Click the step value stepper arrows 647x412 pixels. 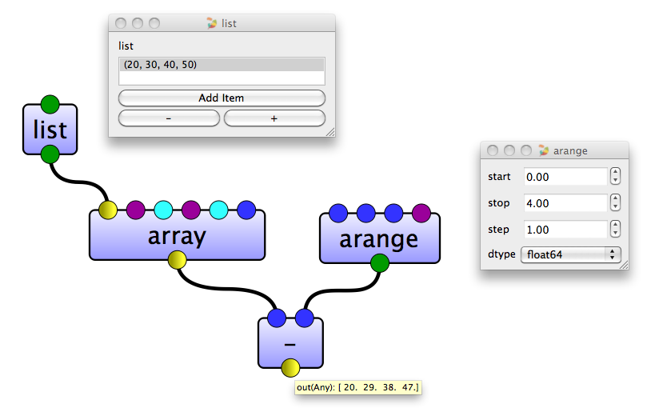coord(615,229)
